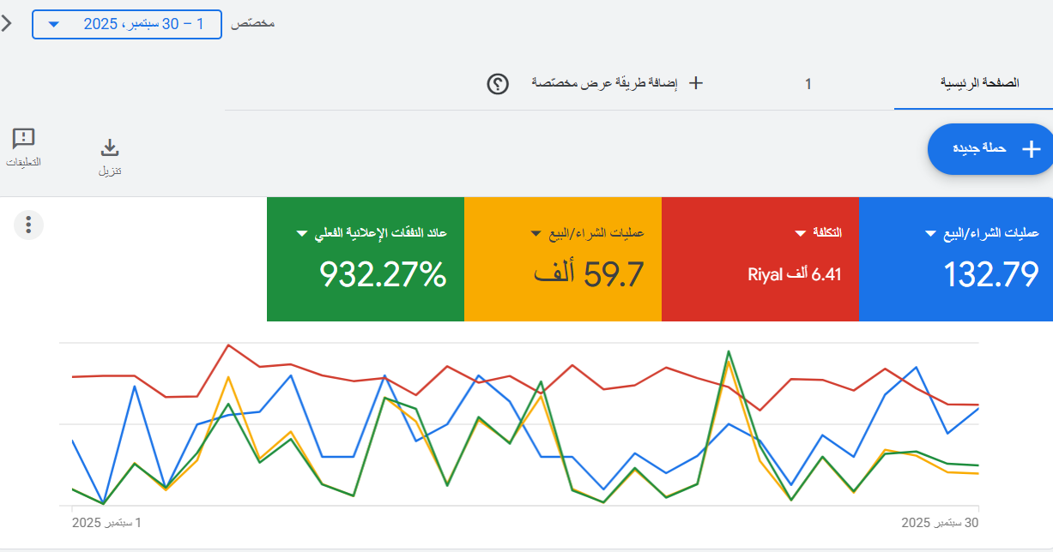Click the download (تنزيل) icon
This screenshot has width=1053, height=552.
tap(110, 148)
